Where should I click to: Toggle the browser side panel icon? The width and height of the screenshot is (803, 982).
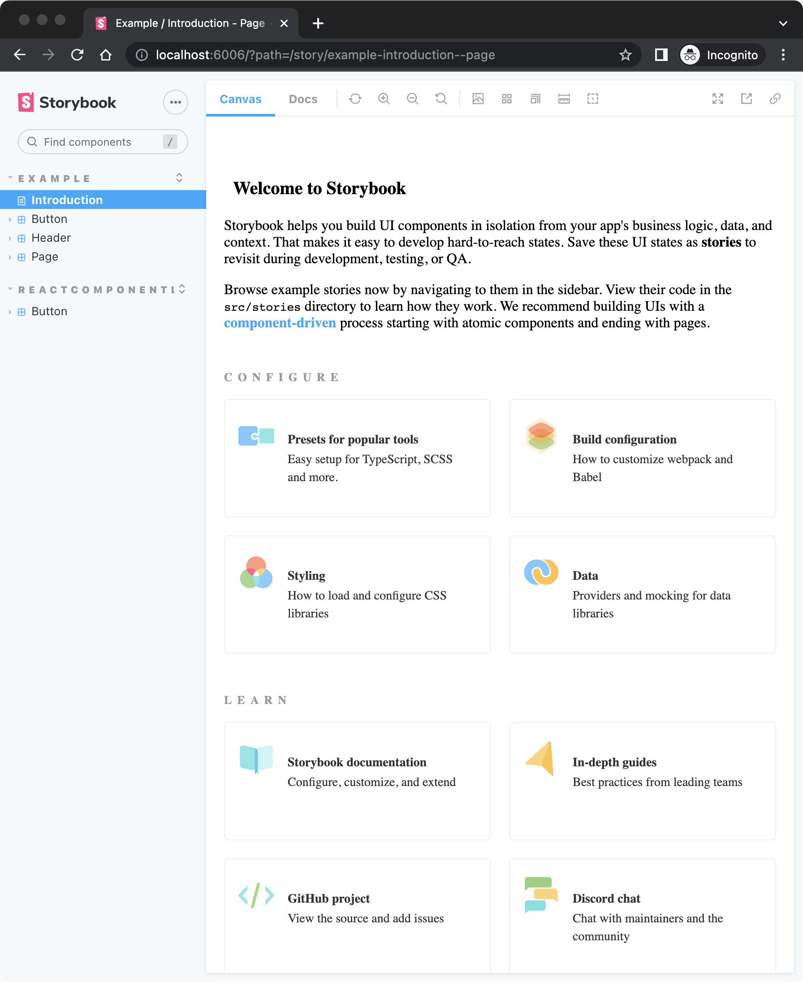pos(661,55)
